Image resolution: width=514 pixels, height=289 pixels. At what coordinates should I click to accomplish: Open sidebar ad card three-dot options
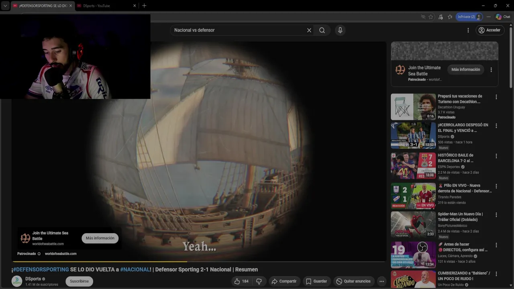pyautogui.click(x=491, y=70)
